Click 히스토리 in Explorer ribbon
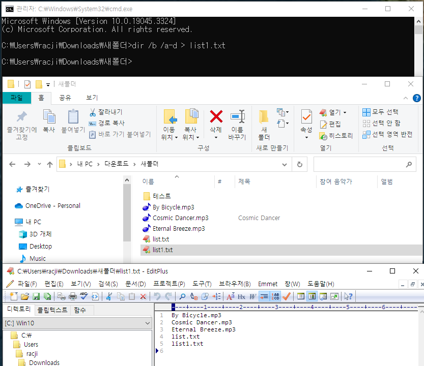 (x=336, y=136)
